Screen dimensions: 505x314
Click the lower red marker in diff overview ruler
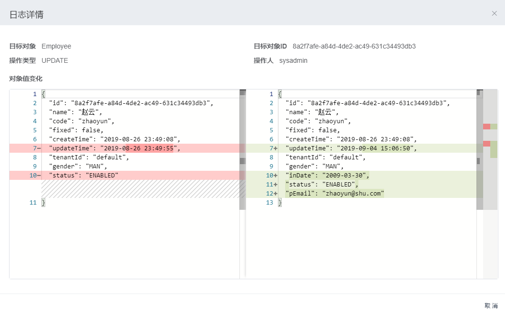pyautogui.click(x=486, y=144)
